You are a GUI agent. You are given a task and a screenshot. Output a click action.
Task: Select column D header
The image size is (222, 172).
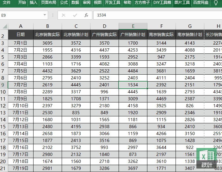(104, 26)
